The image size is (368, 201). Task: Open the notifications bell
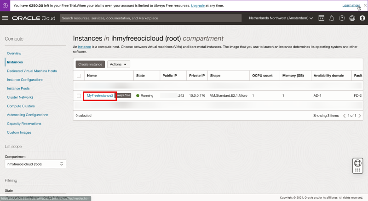click(x=332, y=18)
